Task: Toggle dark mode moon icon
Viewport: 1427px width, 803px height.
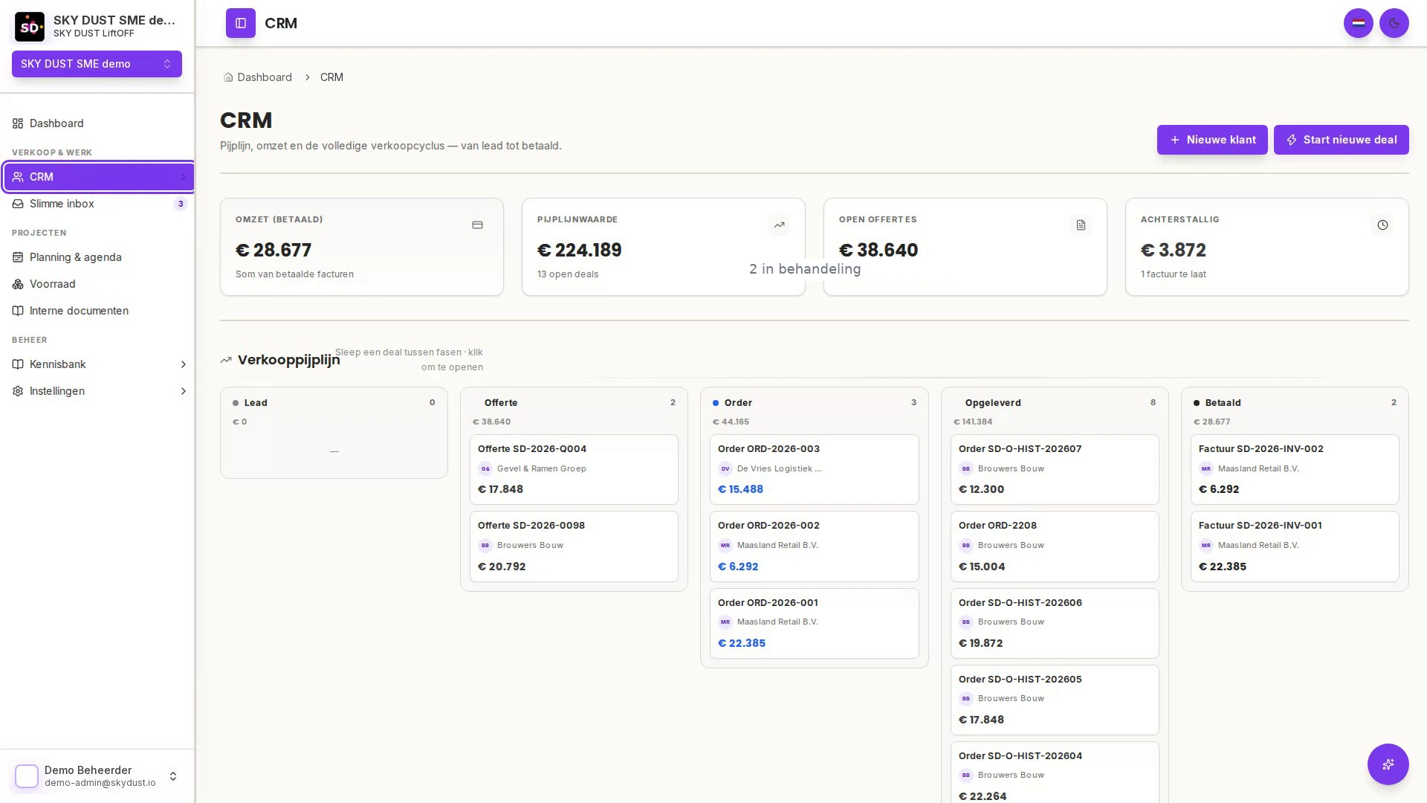Action: (x=1394, y=23)
